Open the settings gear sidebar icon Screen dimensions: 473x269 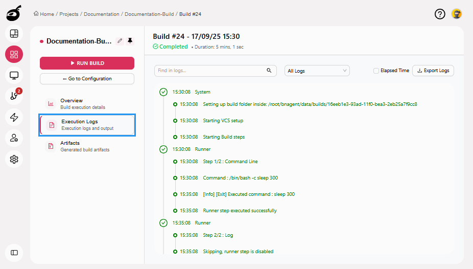(x=14, y=159)
